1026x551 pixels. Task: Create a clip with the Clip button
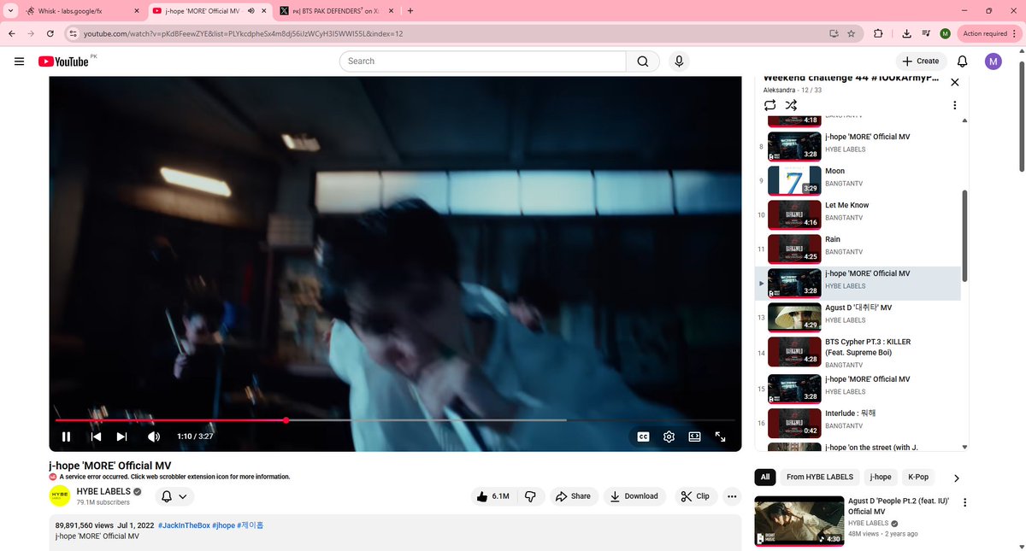click(696, 496)
